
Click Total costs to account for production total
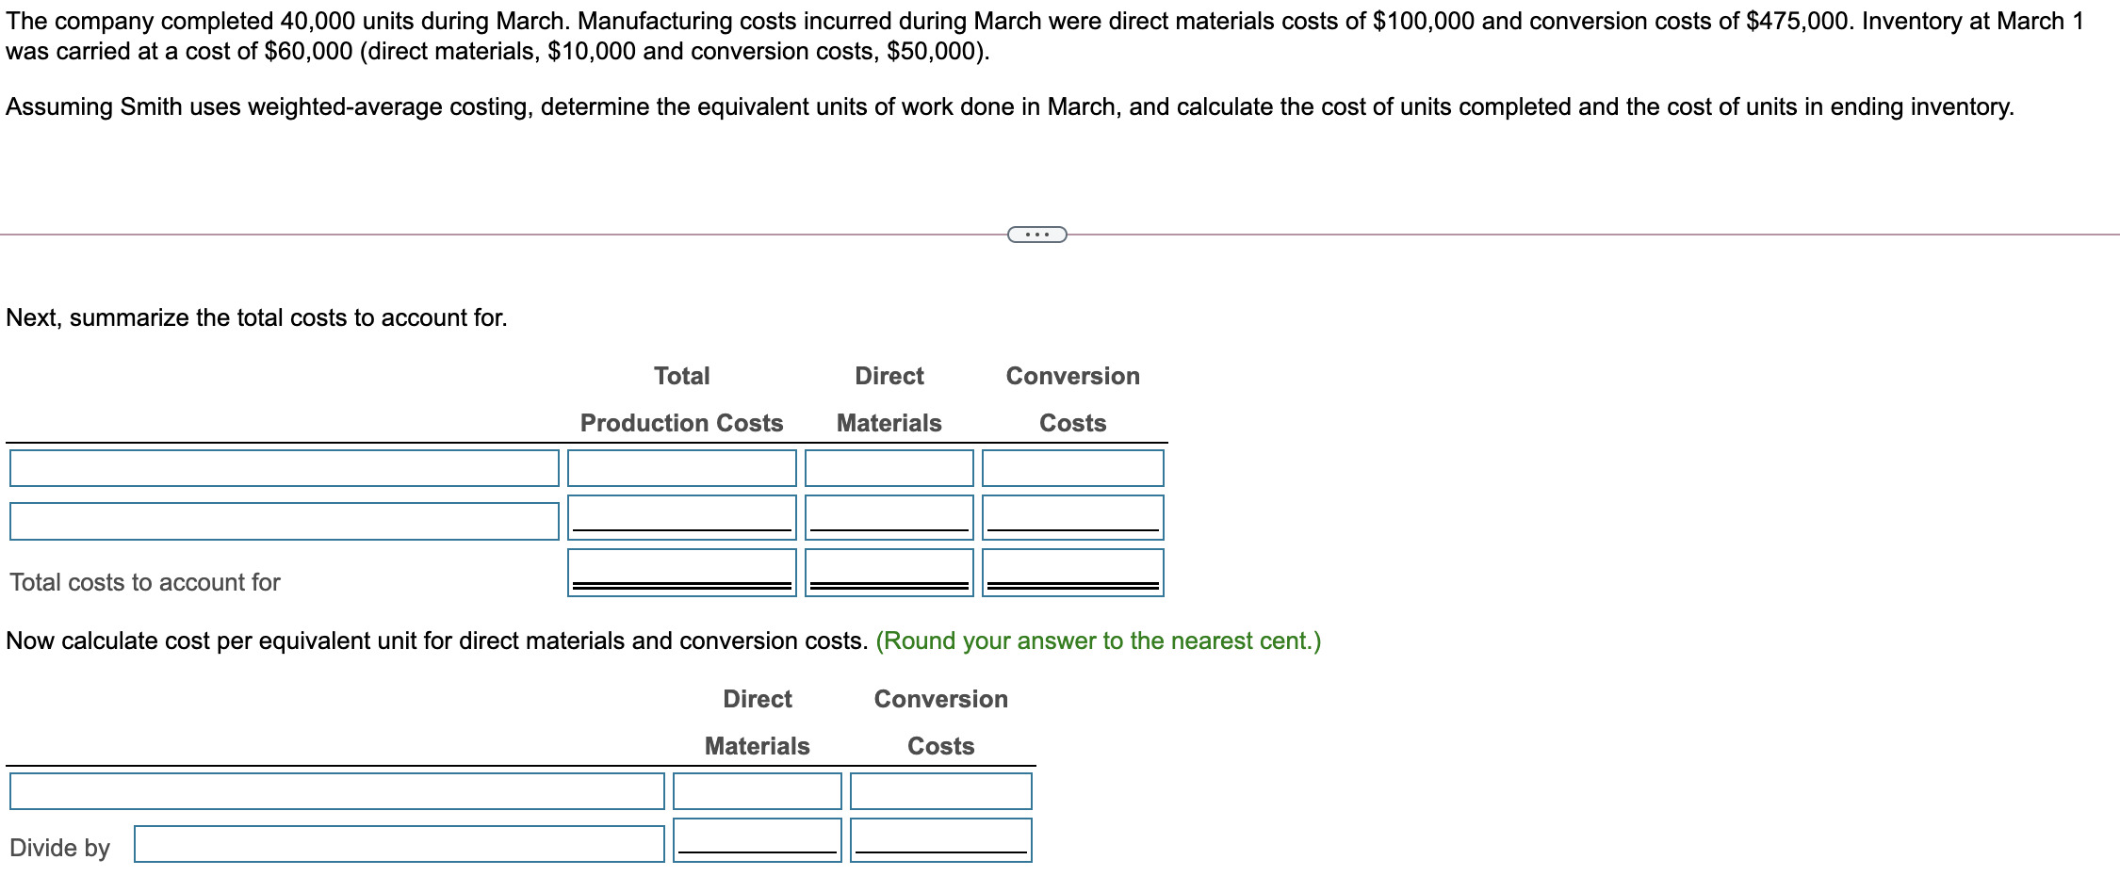(x=682, y=573)
